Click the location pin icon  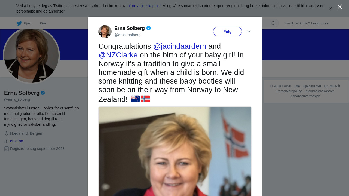(x=7, y=133)
